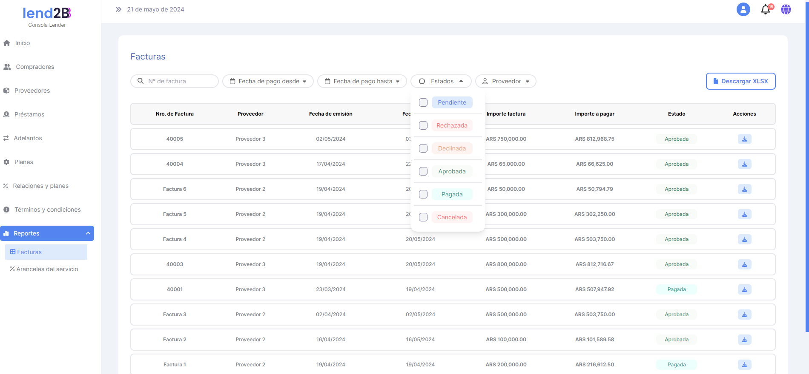The height and width of the screenshot is (374, 809).
Task: Open the Compradores sidebar link
Action: 35,67
